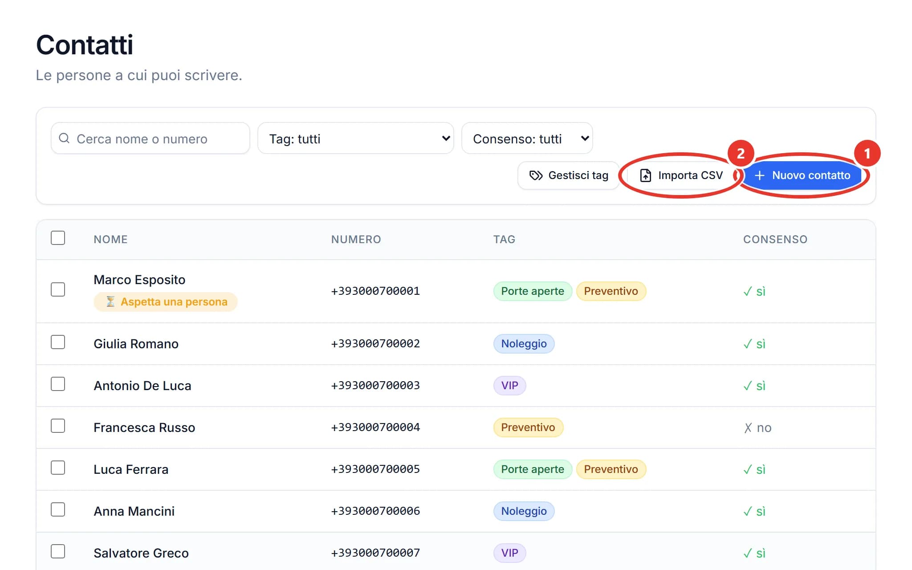Open the 'Tag: tutti' filter dropdown
The height and width of the screenshot is (570, 912).
(355, 138)
